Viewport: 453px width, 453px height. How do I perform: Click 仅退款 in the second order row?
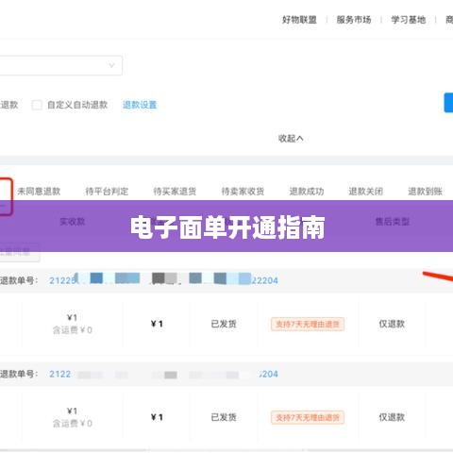[x=392, y=417]
